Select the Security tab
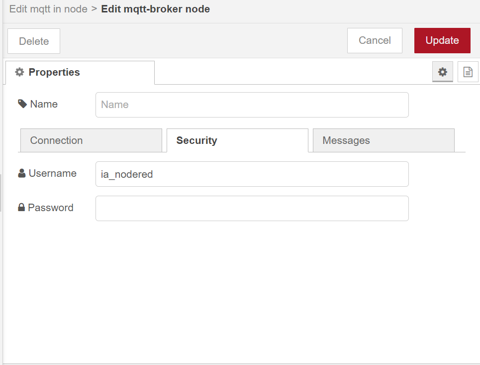Image resolution: width=480 pixels, height=365 pixels. click(x=237, y=140)
